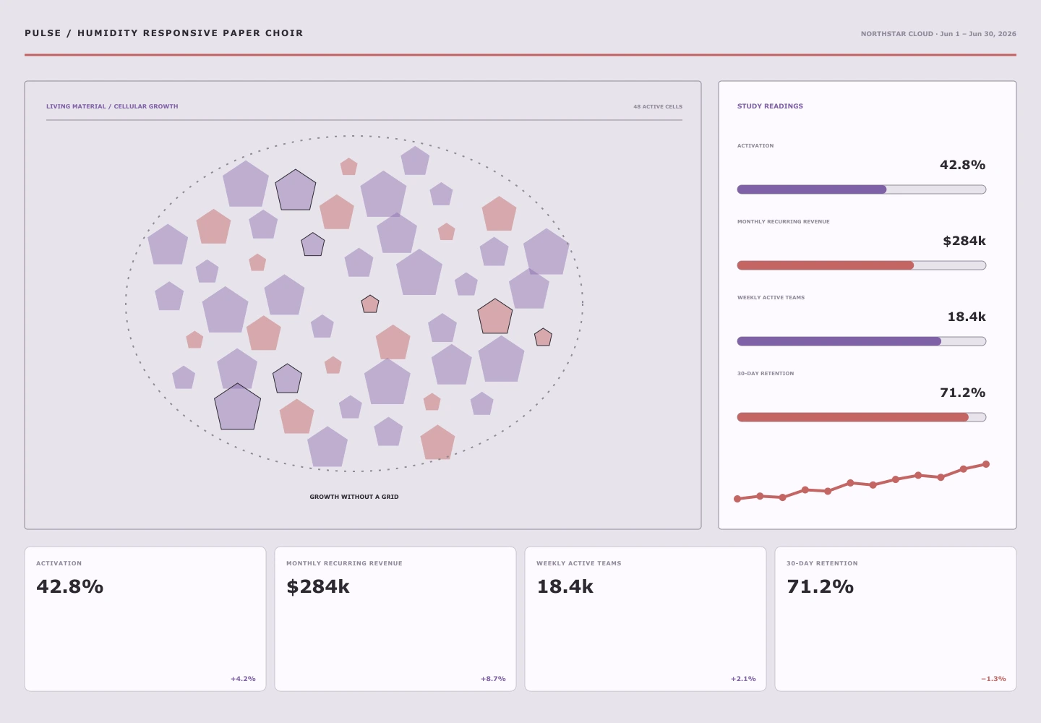Select the largest outlined pink pentagon cell
This screenshot has height=723, width=1041.
pyautogui.click(x=495, y=317)
